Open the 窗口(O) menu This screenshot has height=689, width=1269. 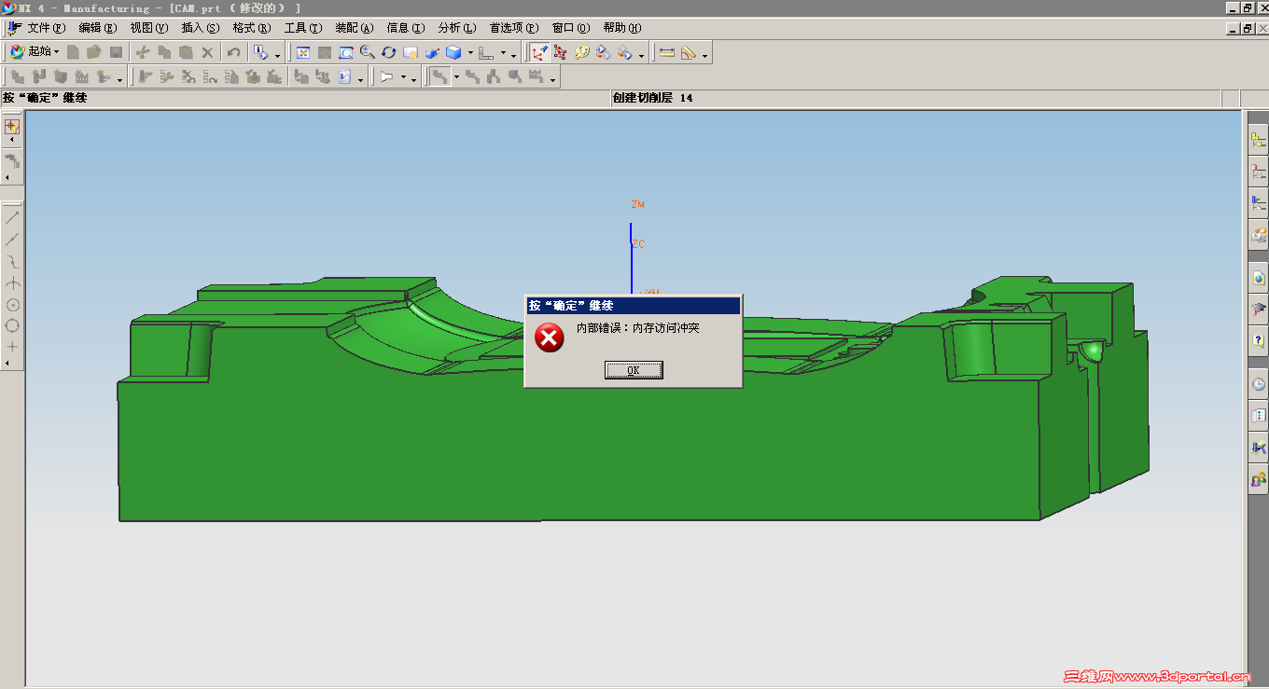pos(571,28)
